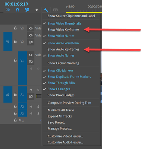Toggle V2 track lock
The height and width of the screenshot is (149, 141).
pyautogui.click(x=15, y=41)
